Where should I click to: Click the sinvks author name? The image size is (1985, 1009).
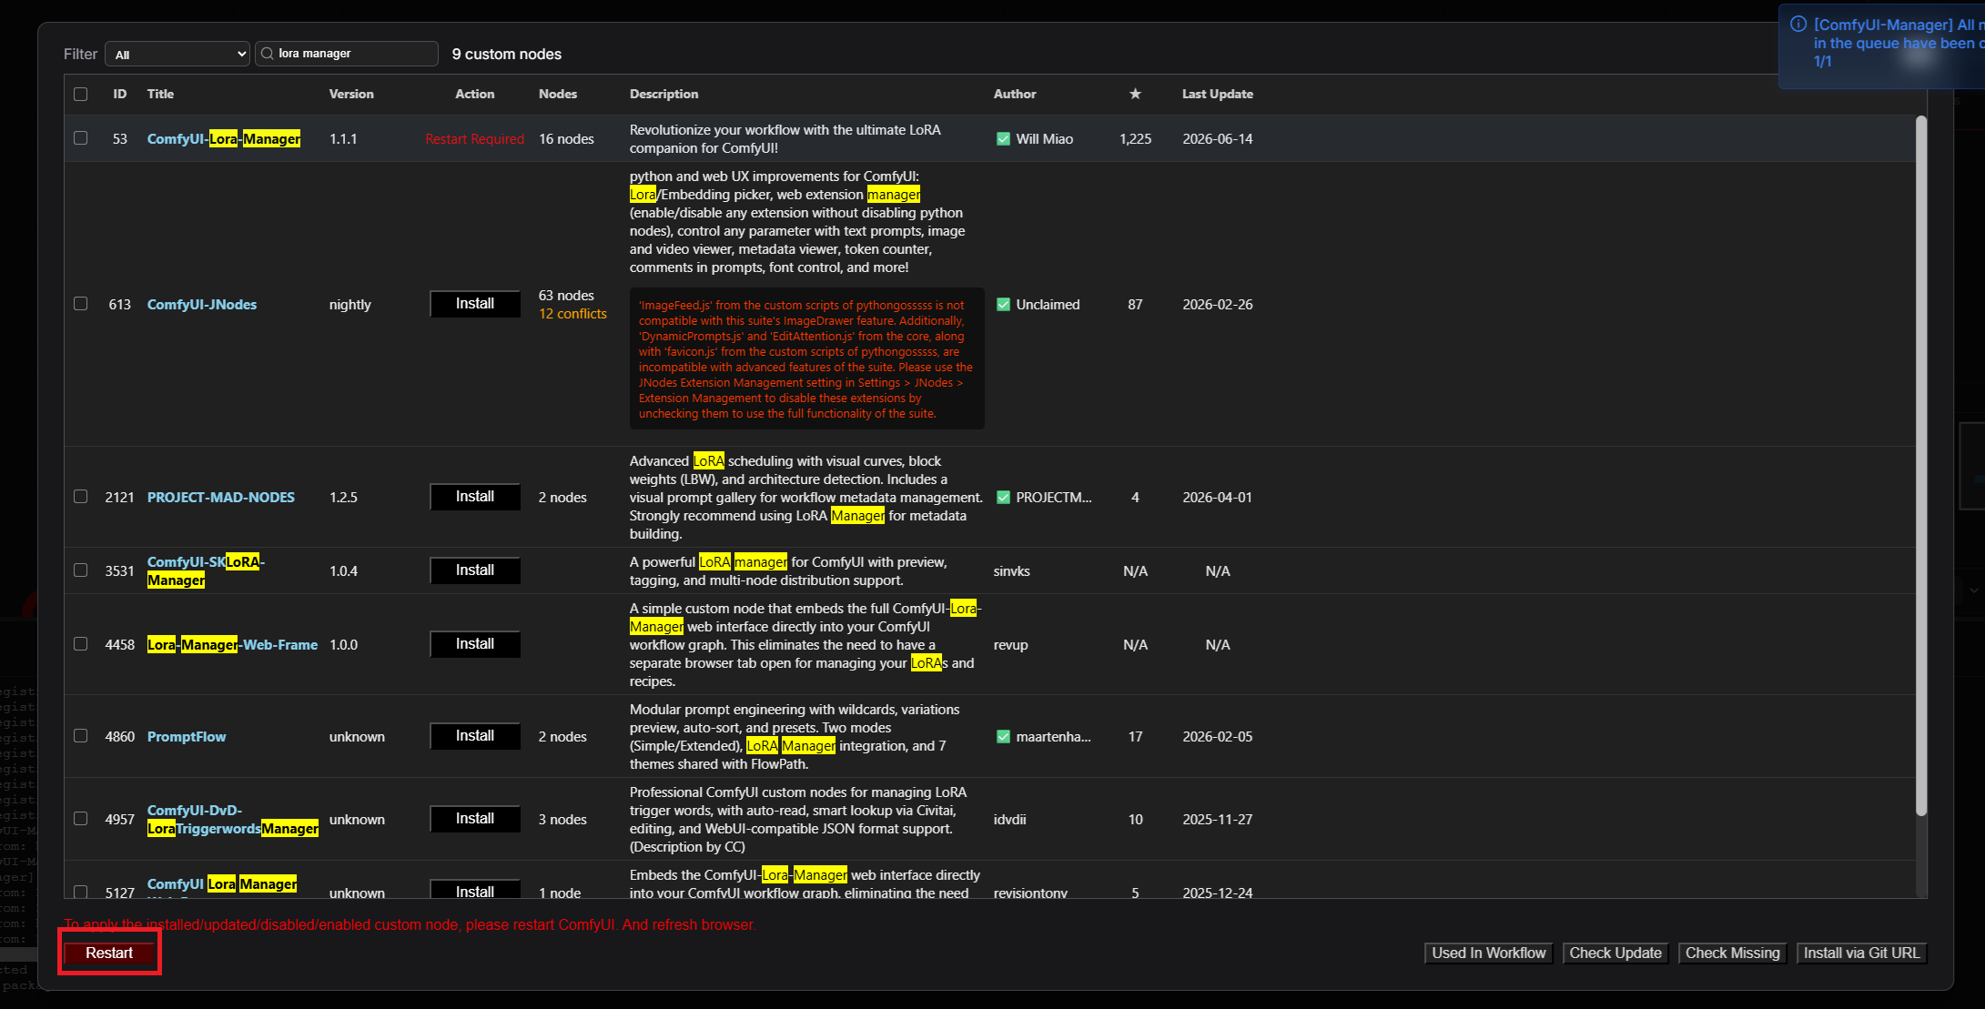click(1012, 571)
